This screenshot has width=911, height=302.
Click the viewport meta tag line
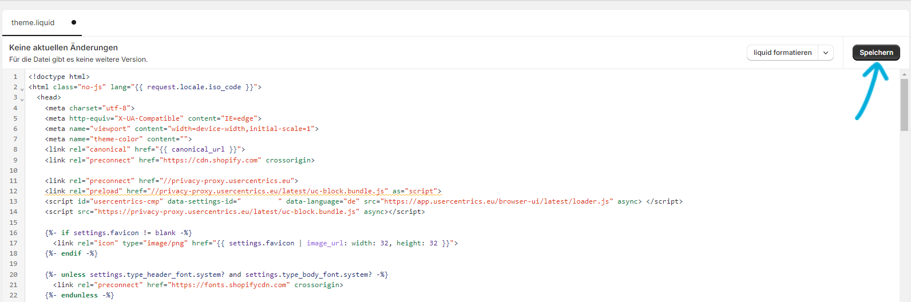pos(182,129)
